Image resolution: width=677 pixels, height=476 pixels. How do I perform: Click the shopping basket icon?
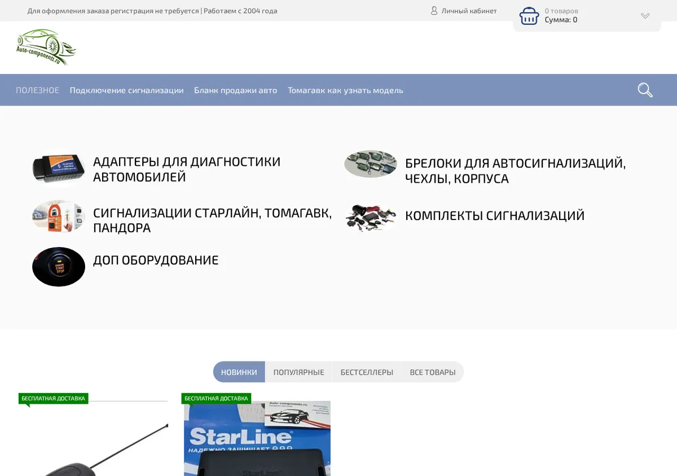529,16
